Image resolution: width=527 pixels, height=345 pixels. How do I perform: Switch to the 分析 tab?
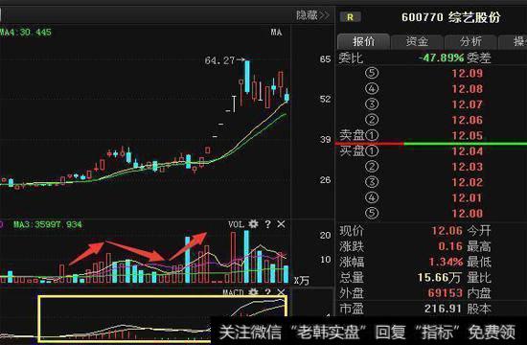coord(470,41)
